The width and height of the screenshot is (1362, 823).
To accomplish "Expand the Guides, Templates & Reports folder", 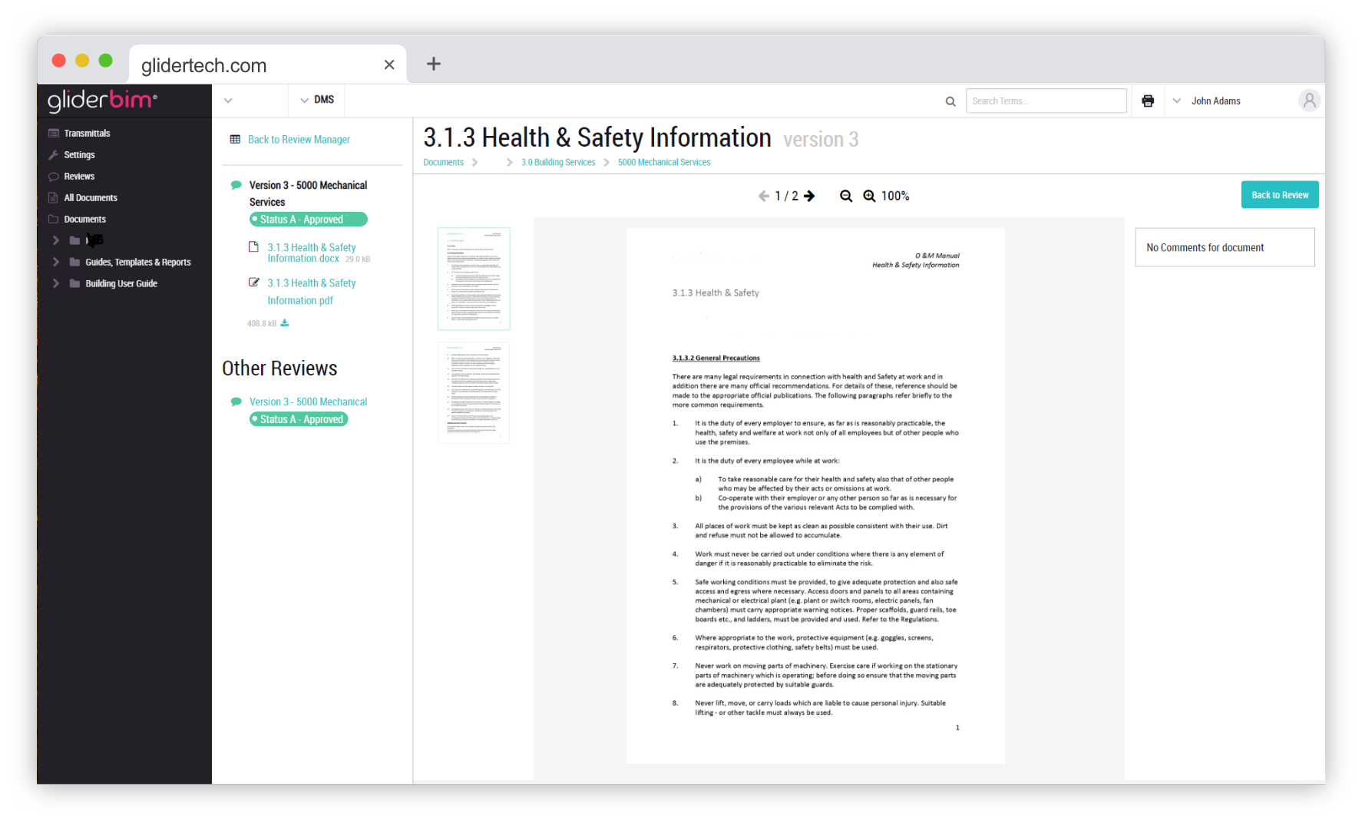I will (x=56, y=263).
